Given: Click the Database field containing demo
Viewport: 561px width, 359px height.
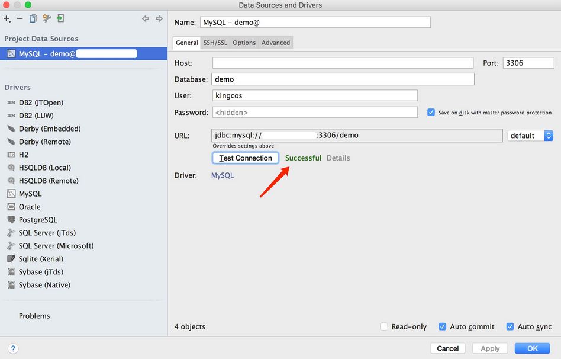Looking at the screenshot, I should click(x=343, y=79).
